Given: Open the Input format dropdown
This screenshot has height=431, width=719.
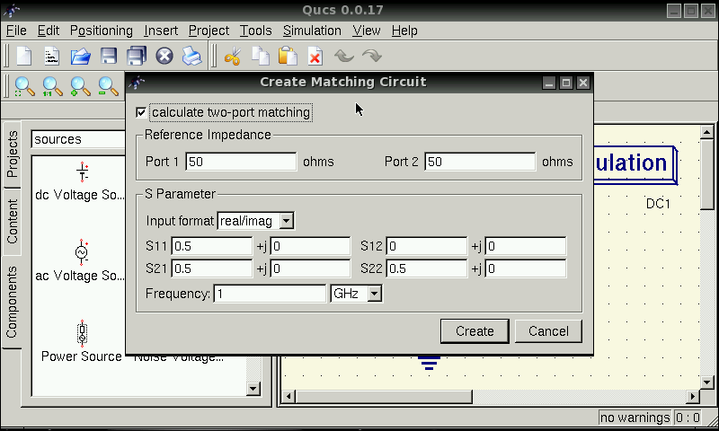Looking at the screenshot, I should (256, 221).
